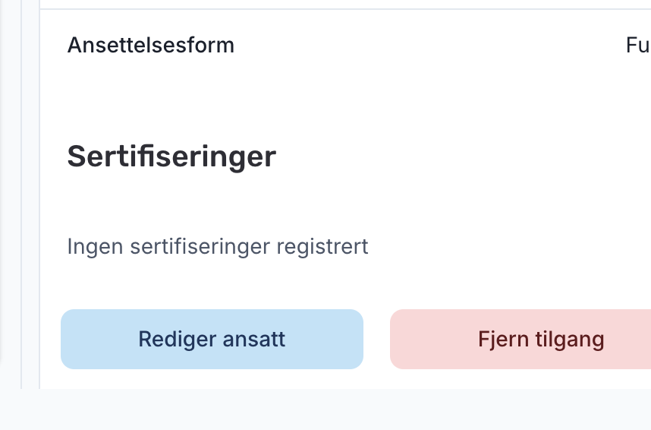Click blank space between Ansettelsesform and Sertifiseringer

coord(341,99)
